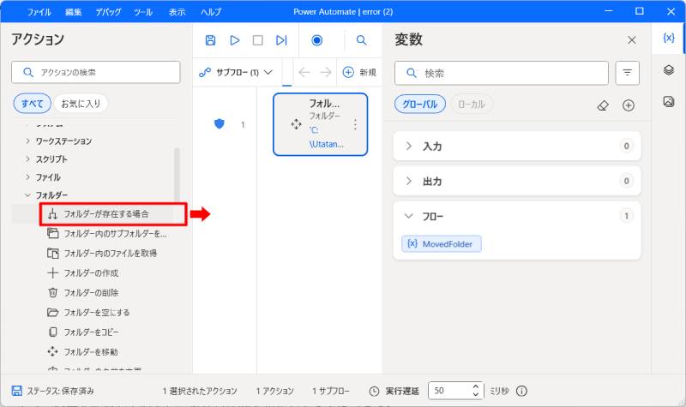The width and height of the screenshot is (686, 407).
Task: Decrease the run delay value
Action: tap(476, 394)
